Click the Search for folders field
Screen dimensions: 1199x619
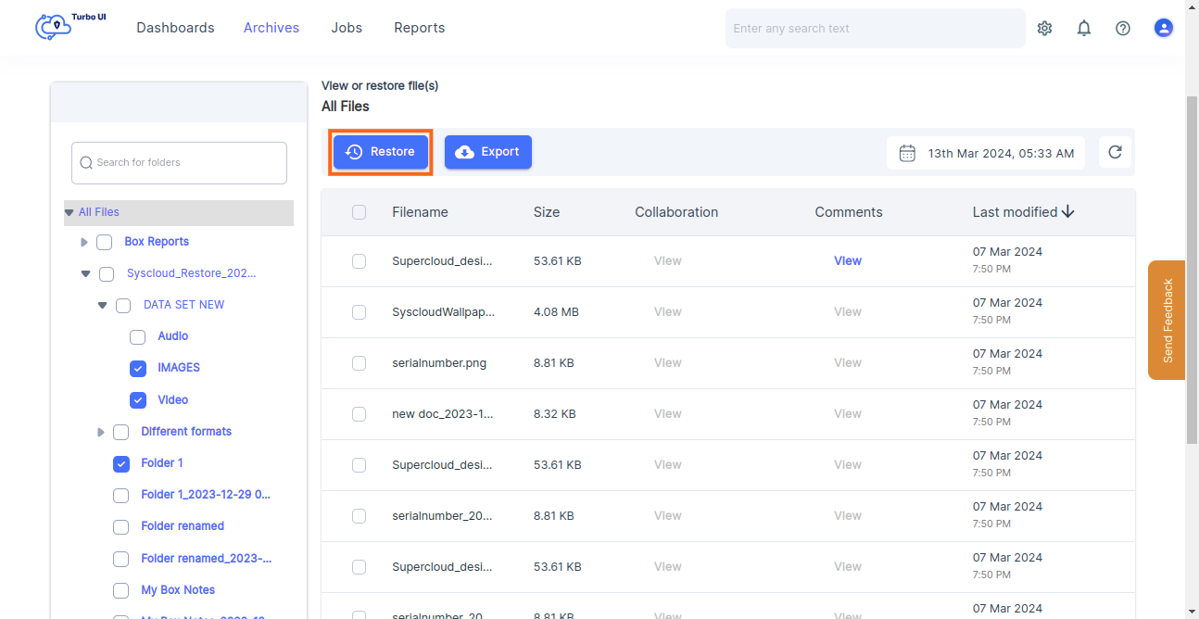coord(180,163)
